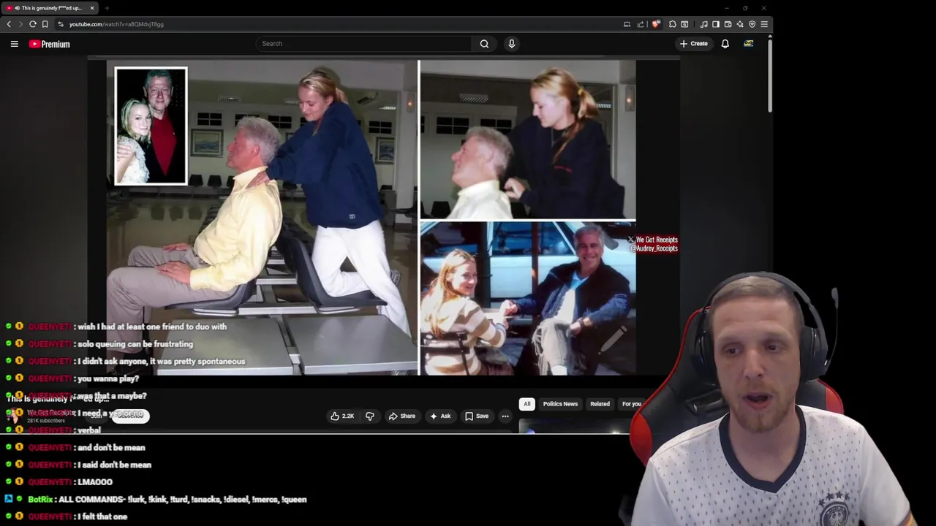Open Brave Playlist music icon

click(703, 24)
